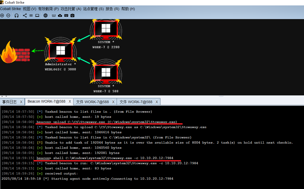Switch to session table list icon

tap(31, 15)
